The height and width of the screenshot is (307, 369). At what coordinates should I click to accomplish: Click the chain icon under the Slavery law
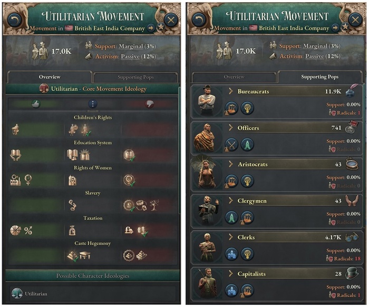click(73, 205)
